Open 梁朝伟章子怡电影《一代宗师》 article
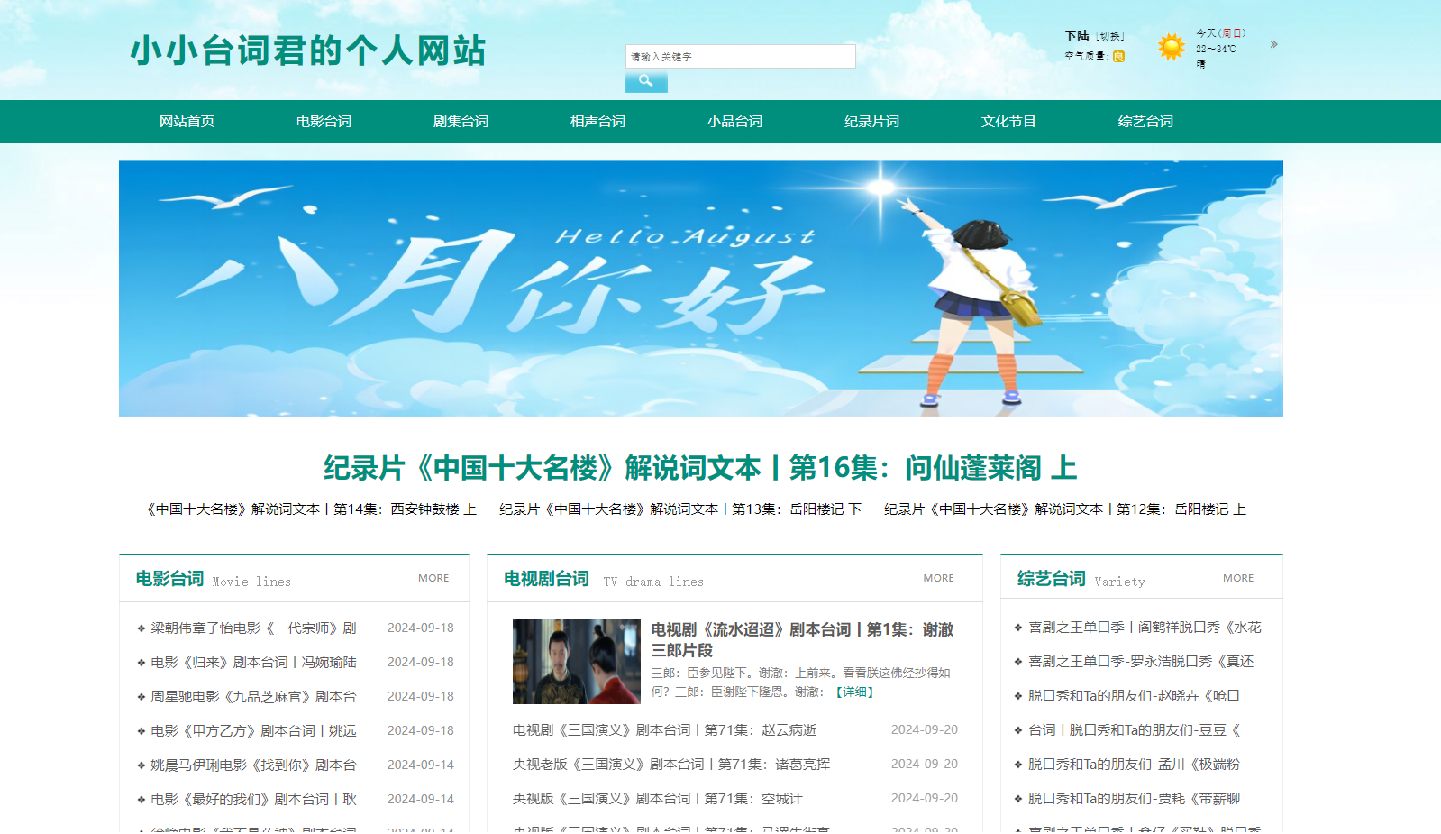Image resolution: width=1441 pixels, height=834 pixels. point(253,628)
